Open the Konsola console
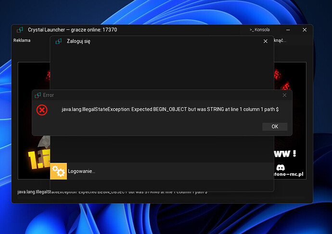Image resolution: width=332 pixels, height=234 pixels. click(x=259, y=30)
